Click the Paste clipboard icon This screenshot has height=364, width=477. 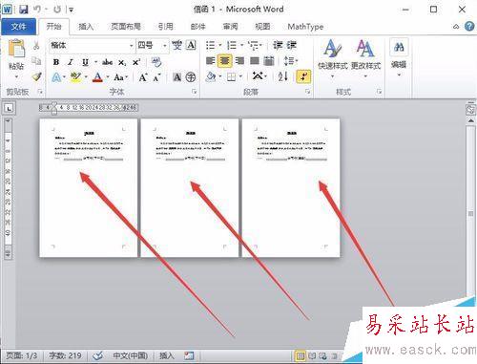tap(16, 49)
